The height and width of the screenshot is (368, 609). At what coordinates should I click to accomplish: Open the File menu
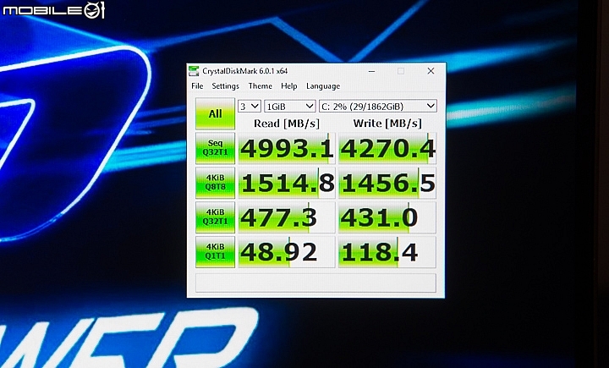click(197, 86)
